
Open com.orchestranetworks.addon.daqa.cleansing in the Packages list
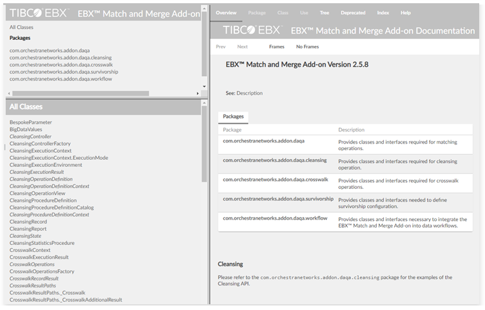click(61, 57)
